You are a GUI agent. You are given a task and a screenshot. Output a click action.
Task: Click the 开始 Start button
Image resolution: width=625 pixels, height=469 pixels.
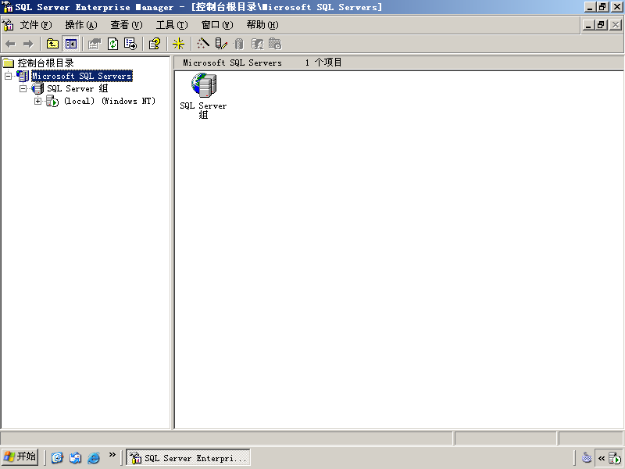coord(20,456)
